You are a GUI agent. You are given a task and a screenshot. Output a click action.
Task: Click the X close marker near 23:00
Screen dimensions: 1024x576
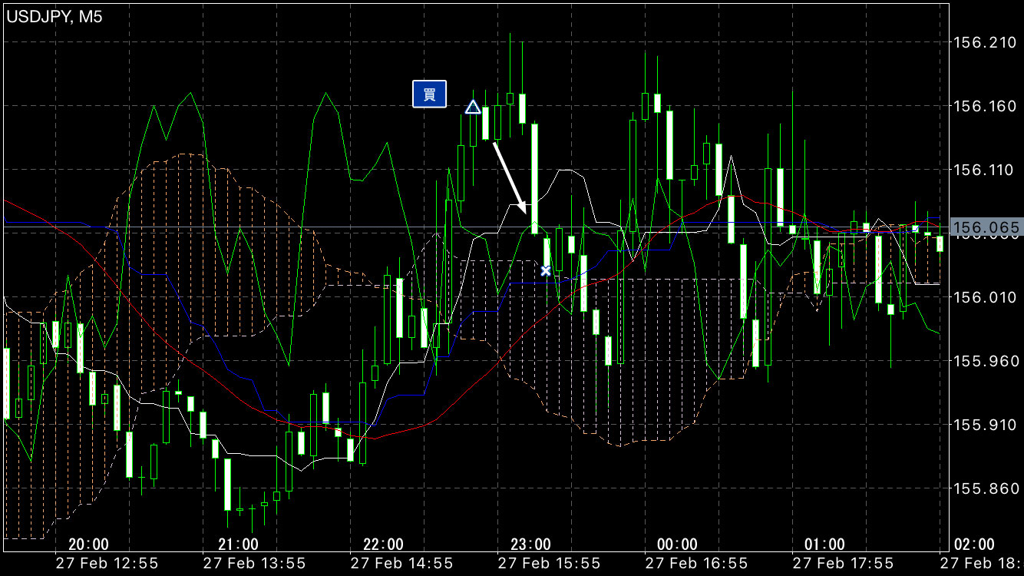(x=546, y=270)
